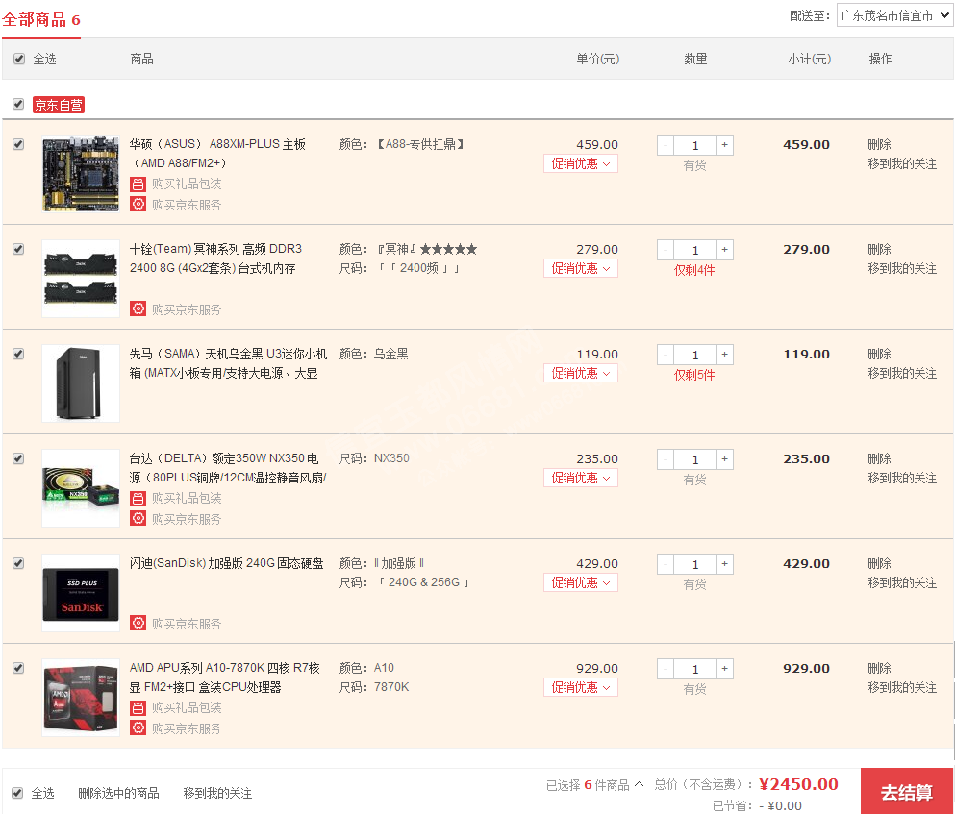Open the SanDisk SSD thumbnail
955x814 pixels.
click(x=81, y=592)
